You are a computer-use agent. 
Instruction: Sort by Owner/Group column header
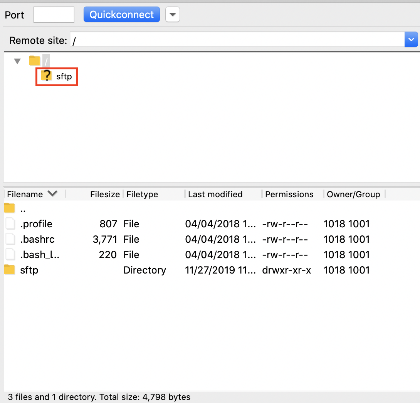353,194
